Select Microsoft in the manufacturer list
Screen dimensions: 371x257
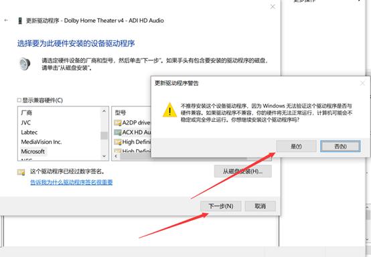tap(33, 151)
